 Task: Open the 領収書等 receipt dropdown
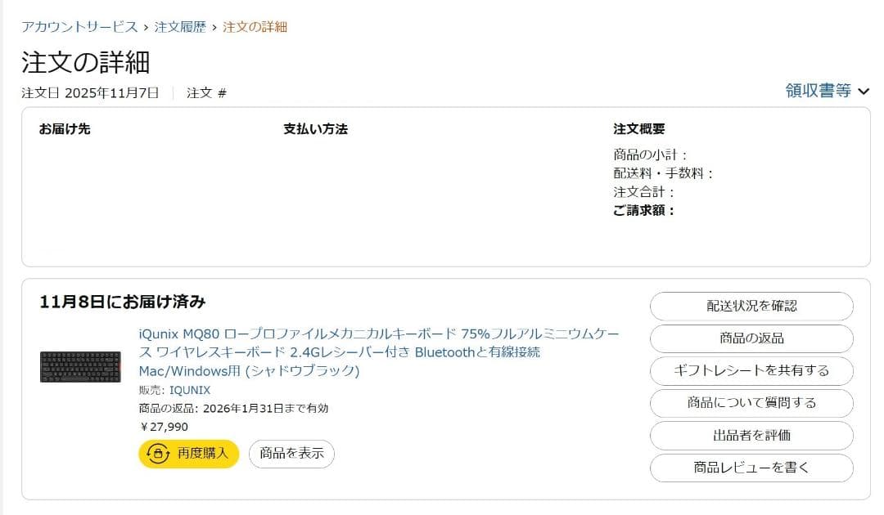click(x=818, y=91)
